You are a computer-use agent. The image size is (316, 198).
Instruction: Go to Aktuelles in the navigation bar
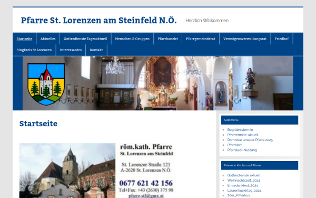point(48,39)
